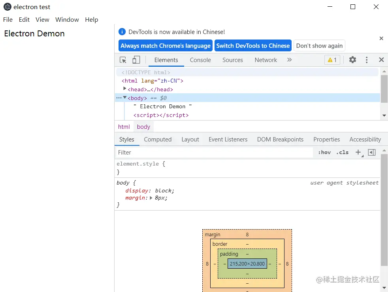Click the styles pane scroll down arrow
The width and height of the screenshot is (388, 292).
pos(384,288)
